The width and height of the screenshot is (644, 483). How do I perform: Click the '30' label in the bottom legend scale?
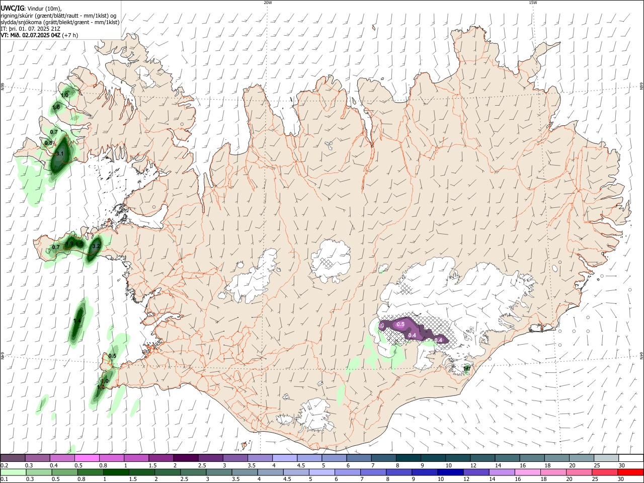pos(622,479)
